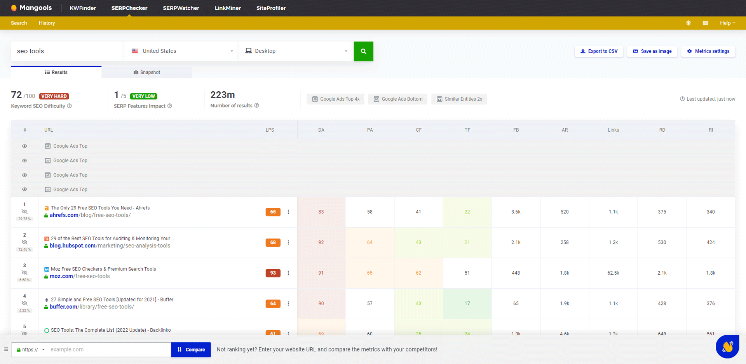Open ahrefs.com/blog/free-seo-tools/ link
746x364 pixels.
[x=90, y=215]
